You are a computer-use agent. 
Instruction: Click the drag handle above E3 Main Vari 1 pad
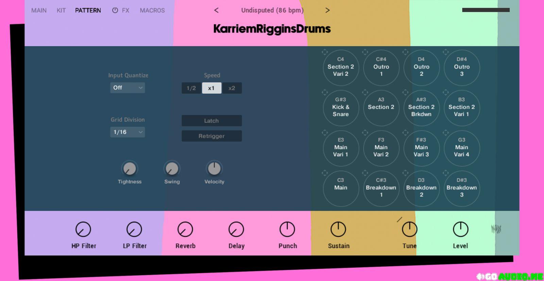point(324,132)
